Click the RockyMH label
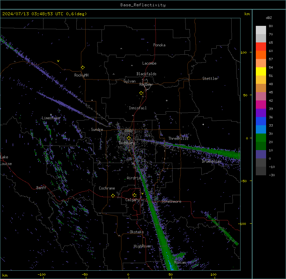Image resolution: width=286 pixels, height=279 pixels. 81,75
